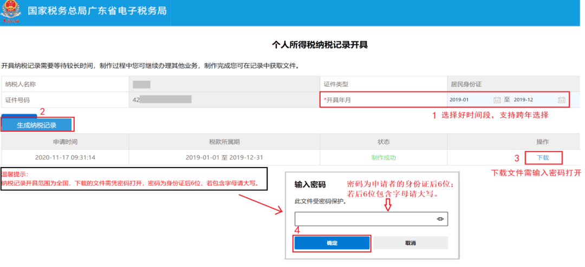Screen dimensions: 585x267
Task: Select the end date field 2019-12
Action: click(x=523, y=100)
